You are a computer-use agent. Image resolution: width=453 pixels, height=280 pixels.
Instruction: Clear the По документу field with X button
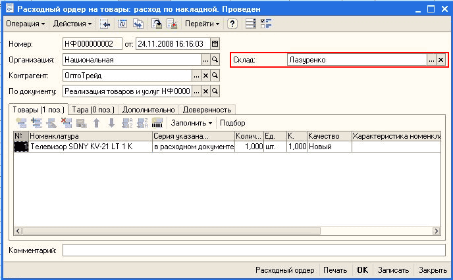205,91
